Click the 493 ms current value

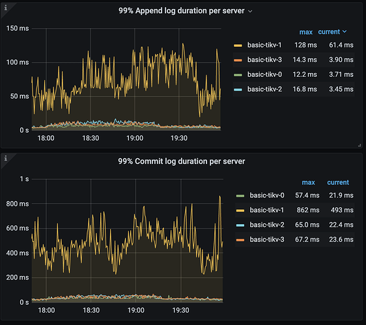coord(342,210)
